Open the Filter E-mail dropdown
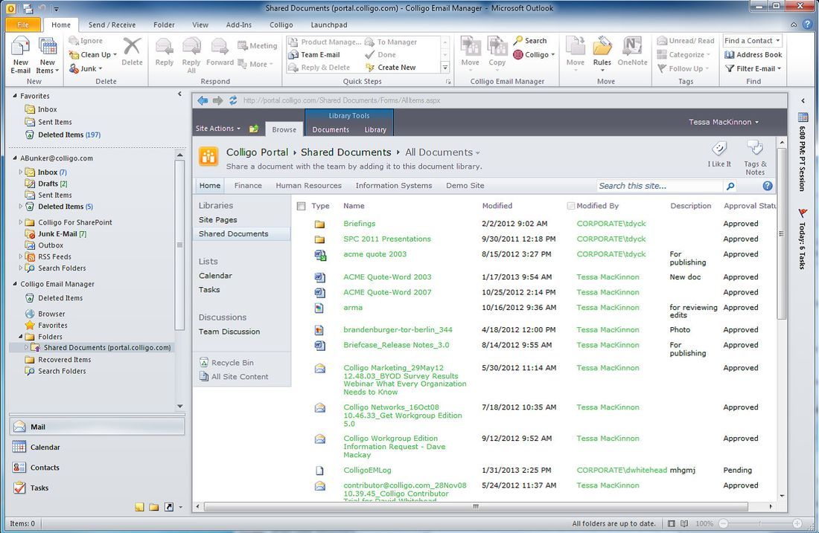This screenshot has height=533, width=819. click(x=753, y=68)
